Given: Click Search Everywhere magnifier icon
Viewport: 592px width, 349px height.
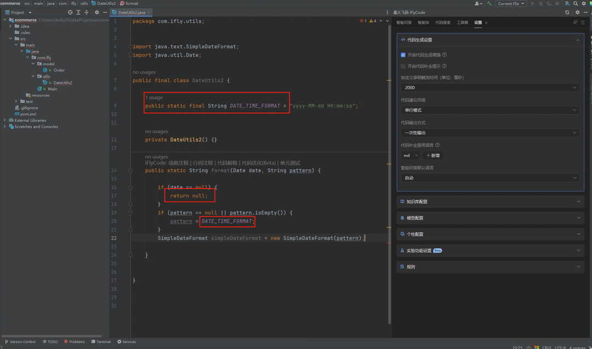Looking at the screenshot, I should click(576, 3).
